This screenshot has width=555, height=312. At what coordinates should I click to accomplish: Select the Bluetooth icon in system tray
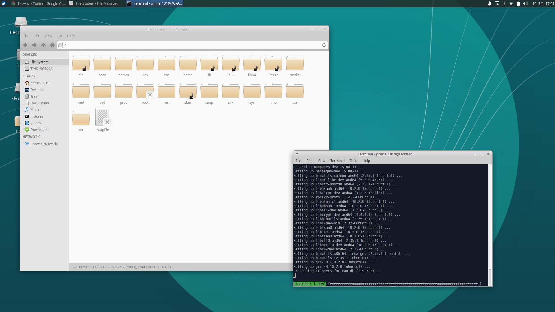click(x=504, y=3)
